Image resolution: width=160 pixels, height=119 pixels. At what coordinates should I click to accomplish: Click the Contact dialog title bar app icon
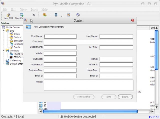coord(25,20)
